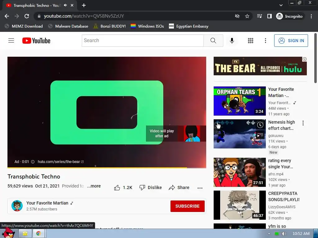Screen dimensions: 318x238
Task: Click Your Favorite Martian channel name
Action: (x=47, y=203)
